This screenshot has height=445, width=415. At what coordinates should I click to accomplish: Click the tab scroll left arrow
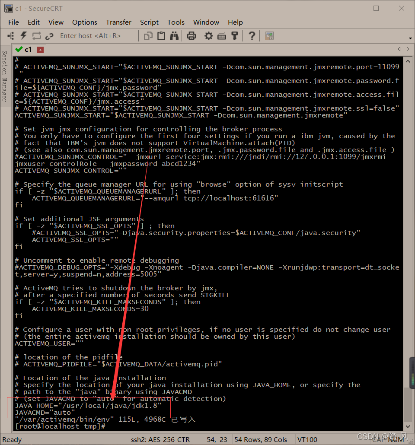[399, 49]
